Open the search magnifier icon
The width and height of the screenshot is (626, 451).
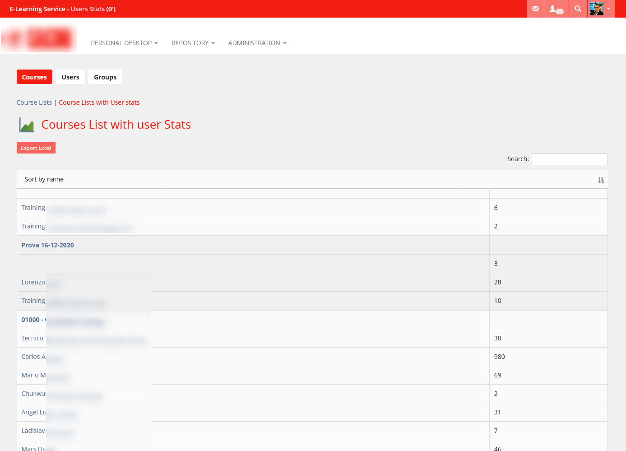coord(578,9)
